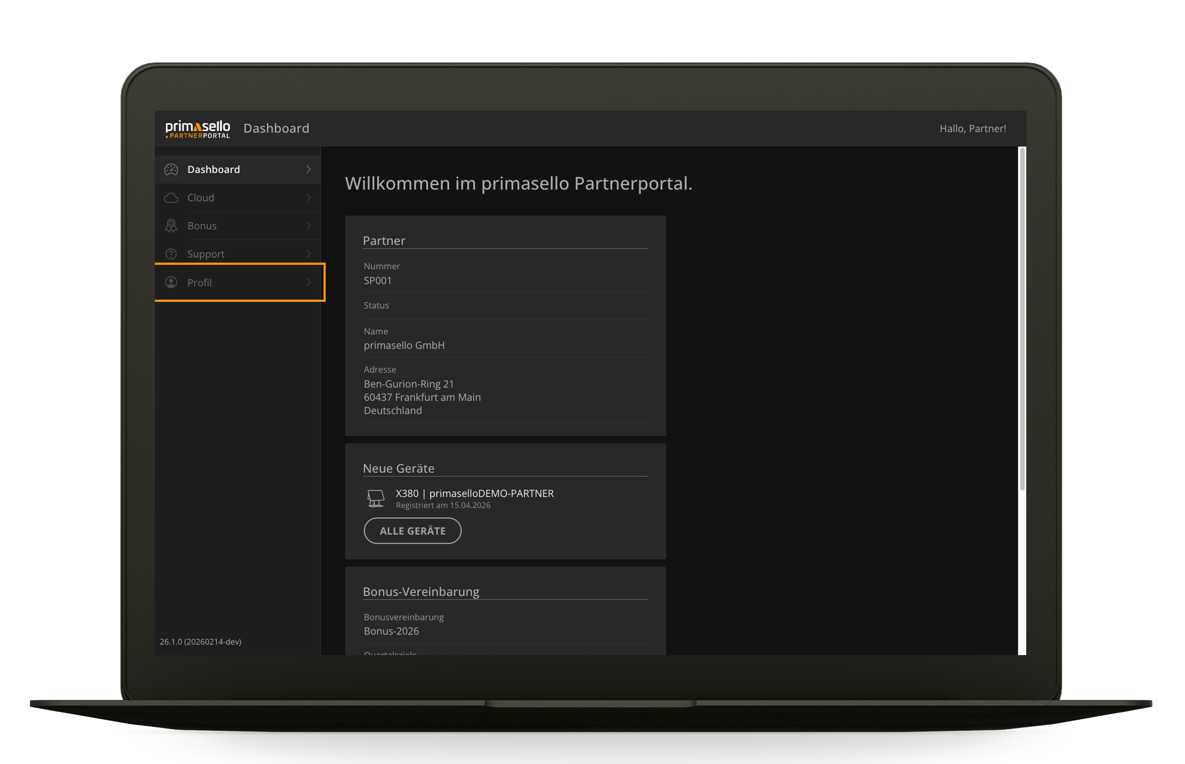This screenshot has height=764, width=1185.
Task: Expand the highlighted Profil chevron
Action: [x=308, y=282]
